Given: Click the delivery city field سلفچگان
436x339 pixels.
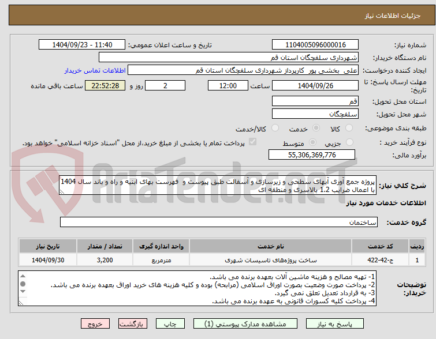Looking at the screenshot, I should (315, 114).
